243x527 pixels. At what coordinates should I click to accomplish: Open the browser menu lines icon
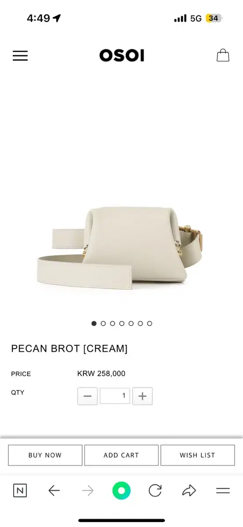coord(223,491)
